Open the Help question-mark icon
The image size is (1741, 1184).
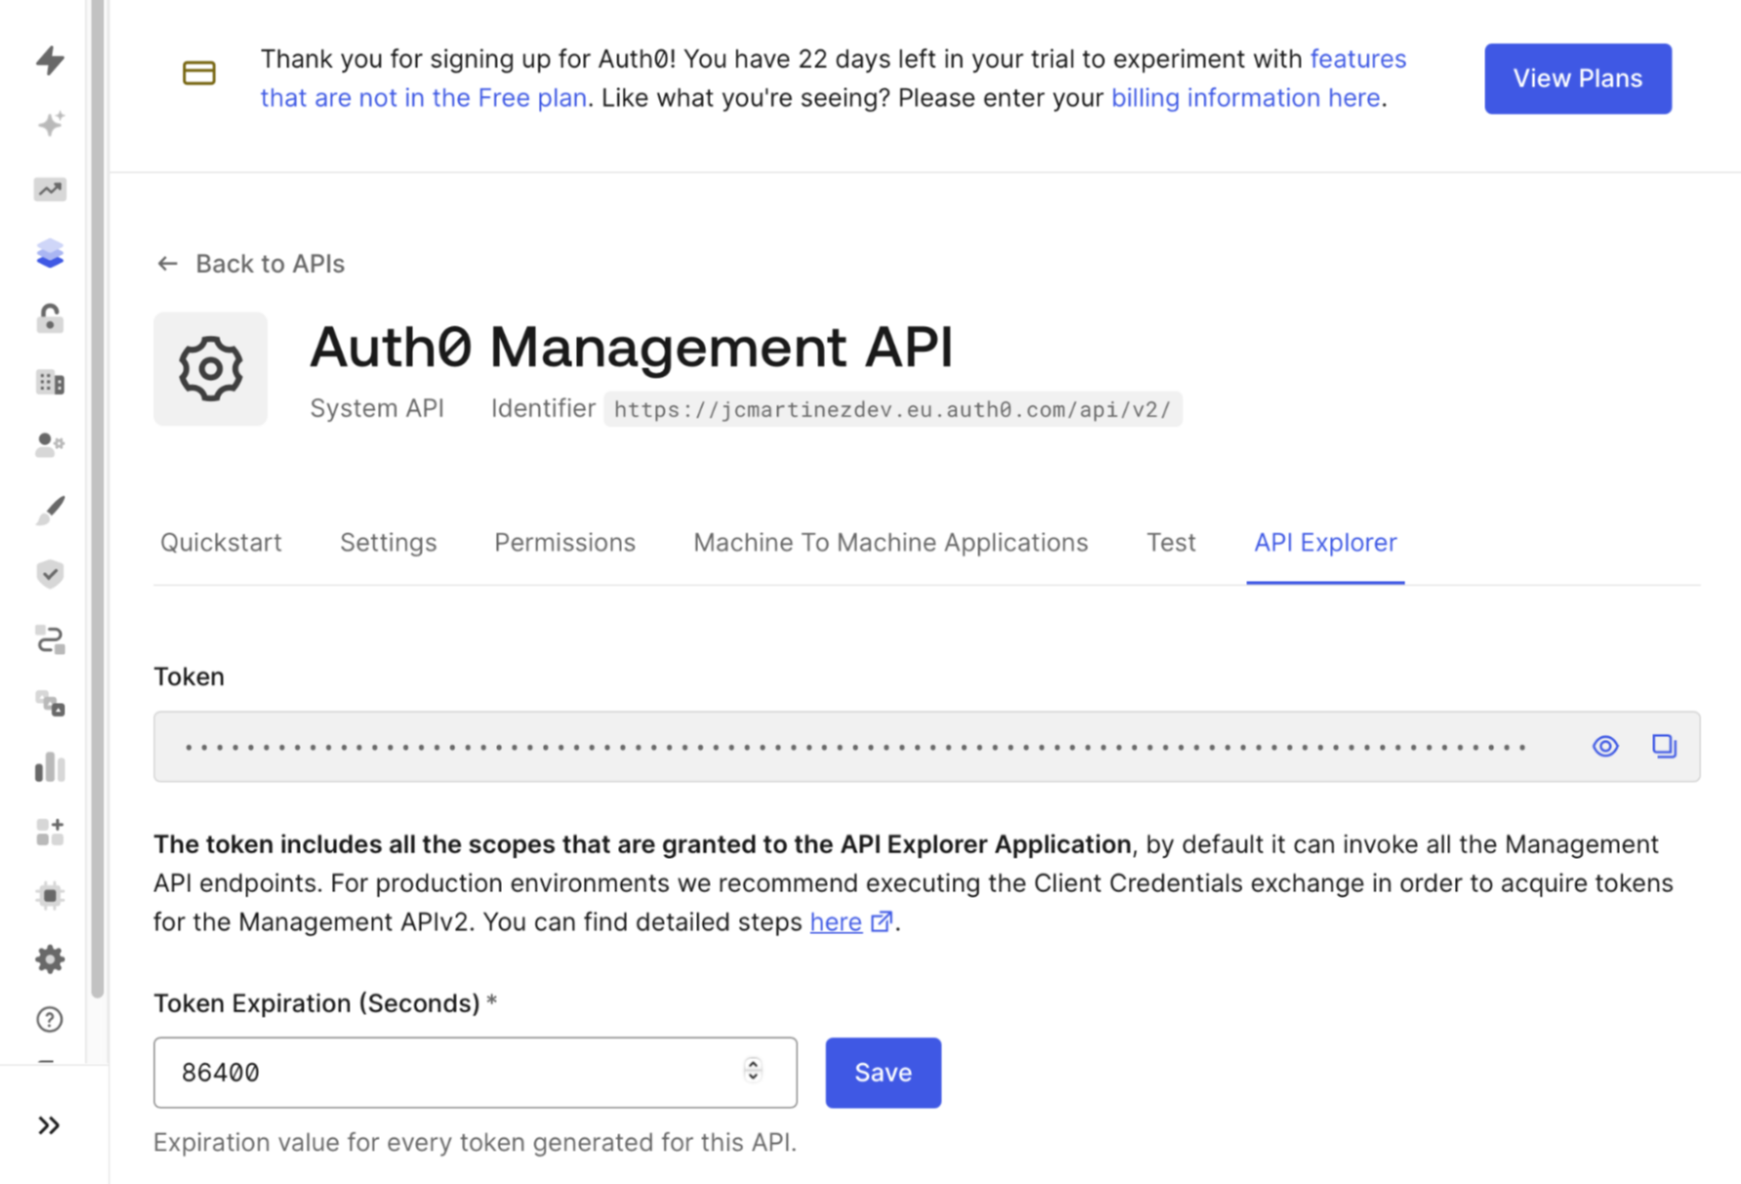(x=50, y=1019)
